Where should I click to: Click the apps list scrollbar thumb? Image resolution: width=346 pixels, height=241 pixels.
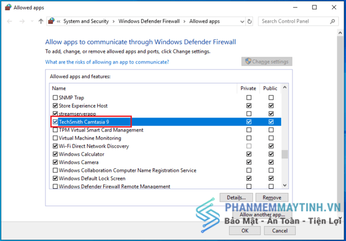[285, 154]
